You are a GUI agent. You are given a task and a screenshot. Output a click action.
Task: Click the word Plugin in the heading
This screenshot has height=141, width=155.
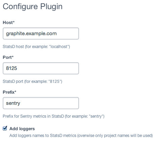[x=51, y=7]
